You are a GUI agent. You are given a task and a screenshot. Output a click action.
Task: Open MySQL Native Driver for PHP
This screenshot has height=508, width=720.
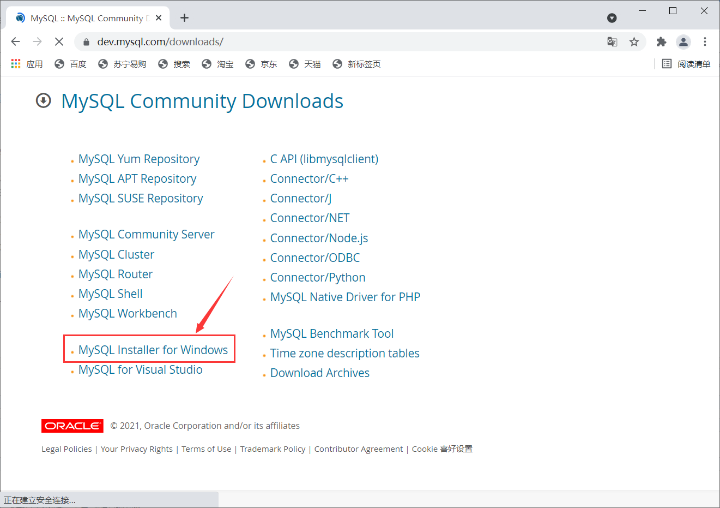point(345,297)
